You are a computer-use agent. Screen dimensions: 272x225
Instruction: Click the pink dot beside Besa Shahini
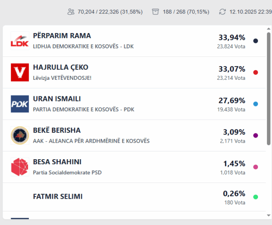click(x=255, y=167)
